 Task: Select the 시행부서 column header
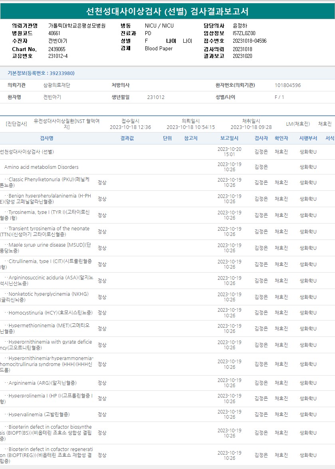coord(308,138)
